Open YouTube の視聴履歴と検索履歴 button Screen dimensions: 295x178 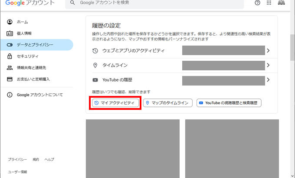pos(229,103)
